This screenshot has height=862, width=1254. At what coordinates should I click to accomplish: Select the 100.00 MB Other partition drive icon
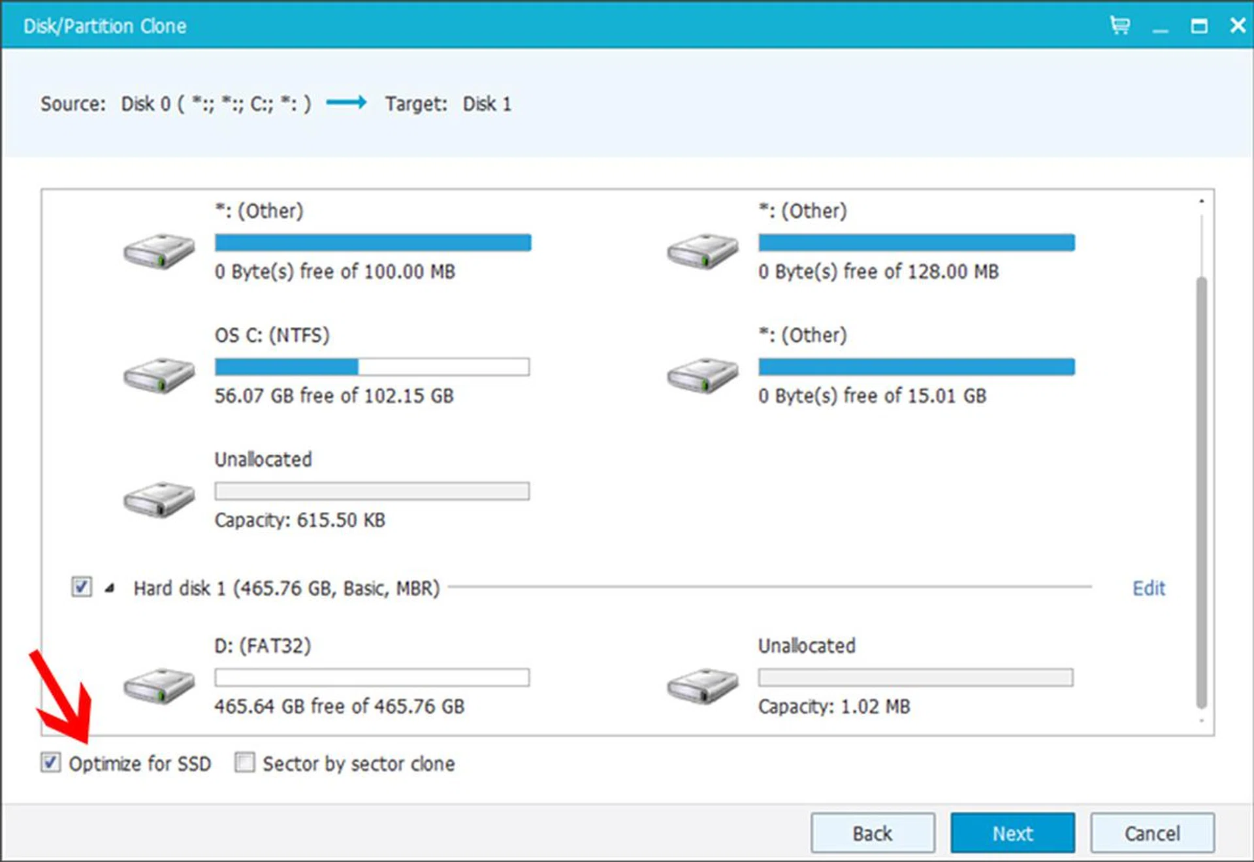click(159, 251)
